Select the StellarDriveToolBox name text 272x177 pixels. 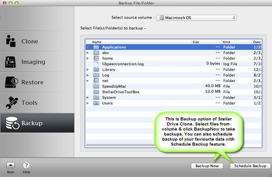121,92
